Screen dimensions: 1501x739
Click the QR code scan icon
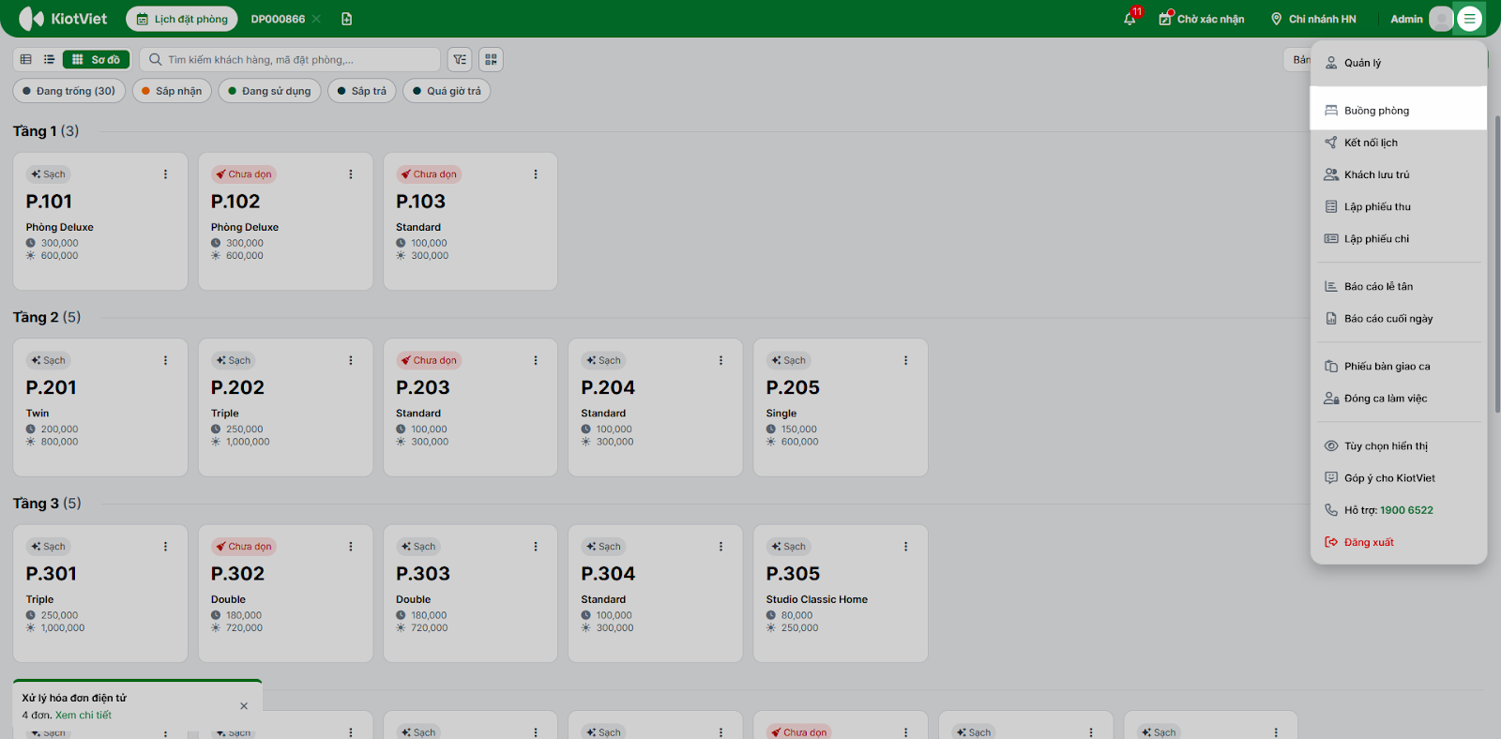[491, 60]
